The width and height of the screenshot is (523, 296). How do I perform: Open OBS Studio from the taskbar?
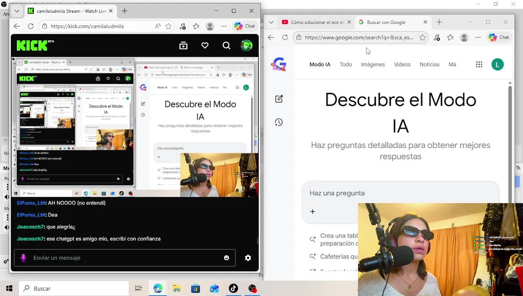(x=252, y=289)
